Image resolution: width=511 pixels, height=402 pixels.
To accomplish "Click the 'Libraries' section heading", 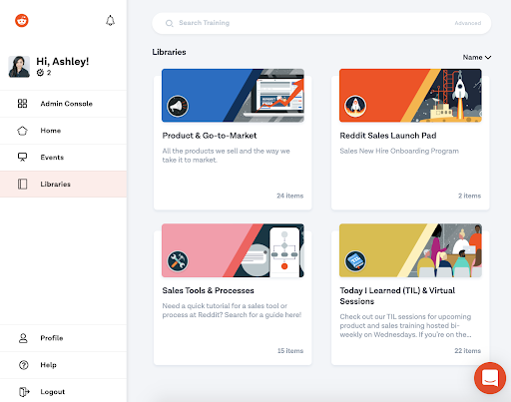I will coord(169,52).
